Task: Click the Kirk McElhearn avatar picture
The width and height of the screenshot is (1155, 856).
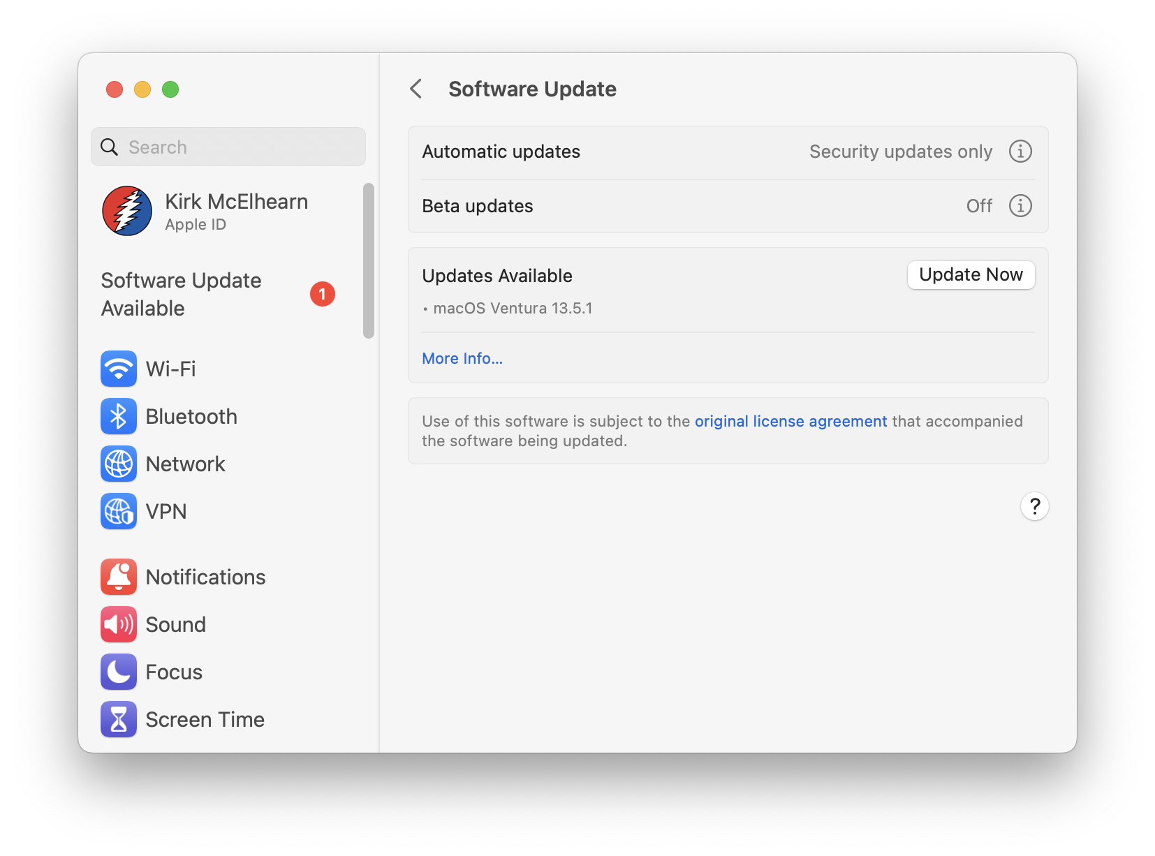Action: 127,211
